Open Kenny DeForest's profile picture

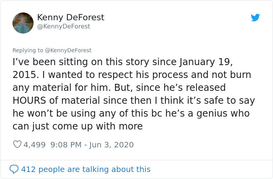pos(23,23)
